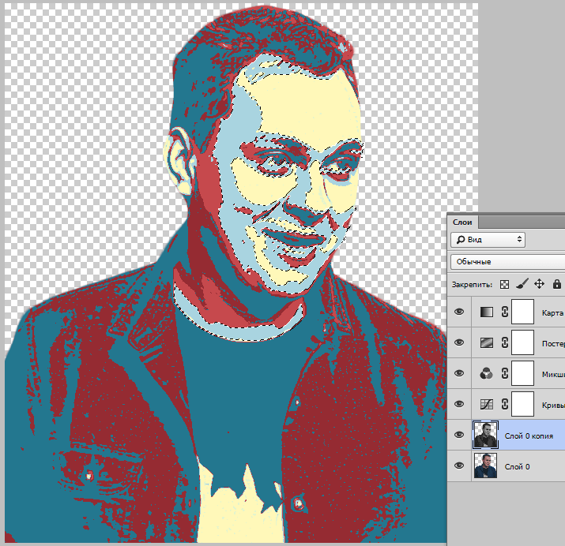Open the Вид layer filter dropdown
565x546 pixels.
click(488, 240)
